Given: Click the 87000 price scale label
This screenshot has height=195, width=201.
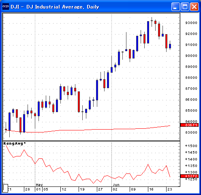Looking at the screenshot, I should coord(191,89).
